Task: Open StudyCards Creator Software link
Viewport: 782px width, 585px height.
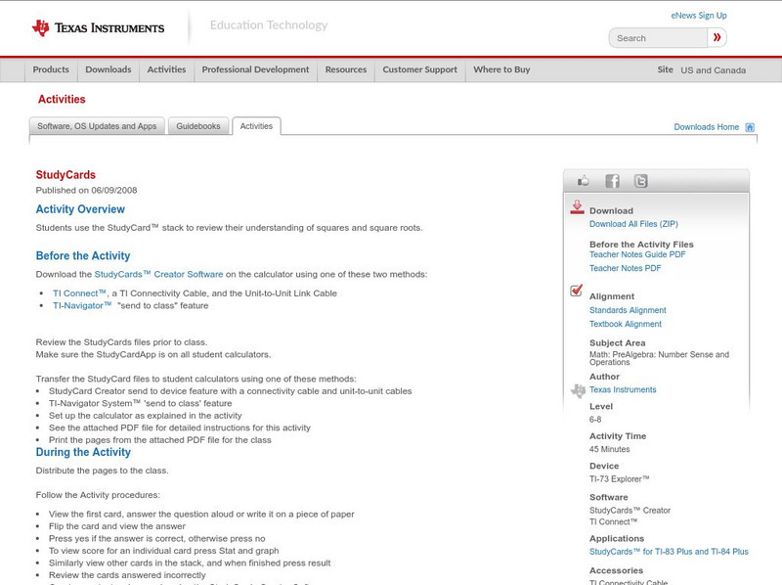Action: click(x=158, y=275)
